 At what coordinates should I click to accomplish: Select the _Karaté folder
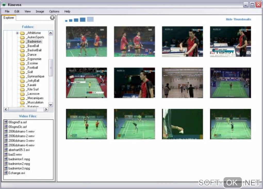point(31,85)
